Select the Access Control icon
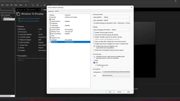This screenshot has height=101, width=180. (50, 29)
